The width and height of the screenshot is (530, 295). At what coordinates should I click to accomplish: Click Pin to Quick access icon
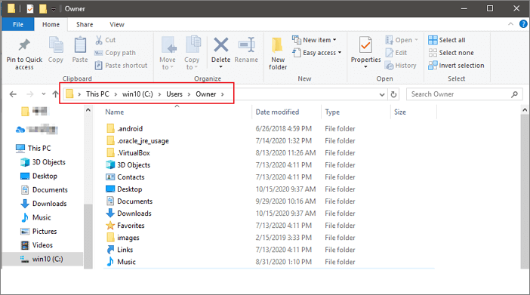point(24,45)
